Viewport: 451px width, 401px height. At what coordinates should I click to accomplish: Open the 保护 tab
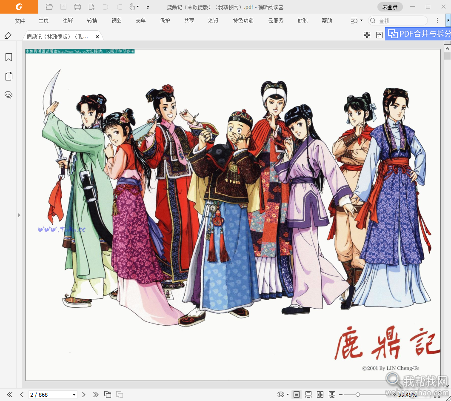coord(165,21)
